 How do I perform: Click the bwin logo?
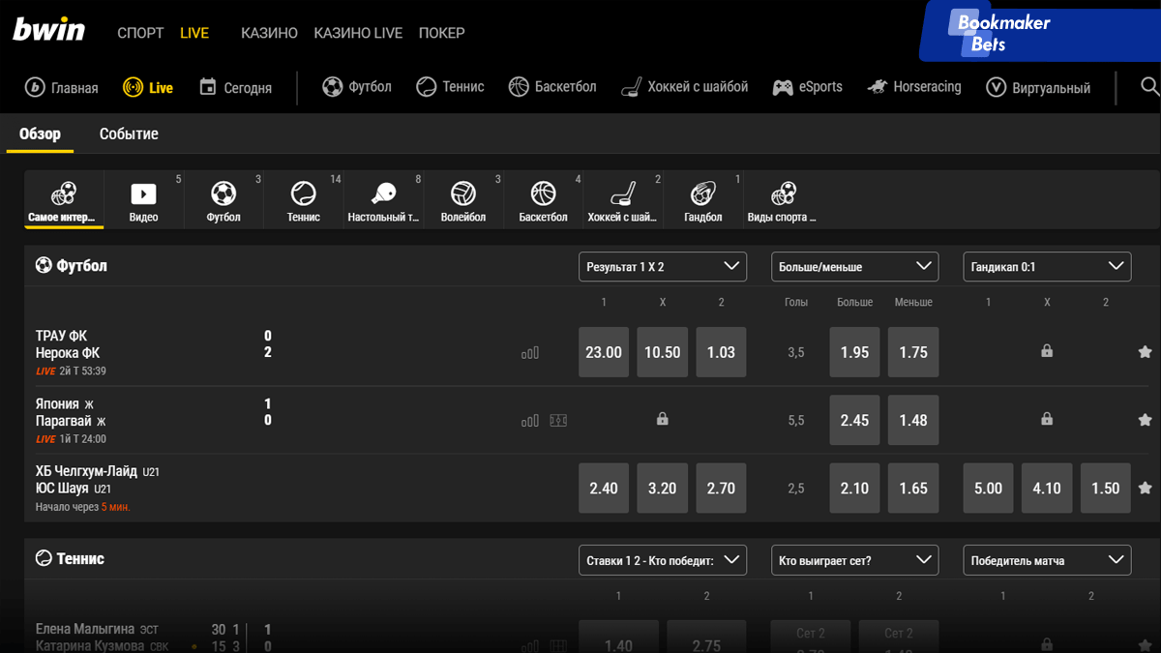click(x=49, y=31)
